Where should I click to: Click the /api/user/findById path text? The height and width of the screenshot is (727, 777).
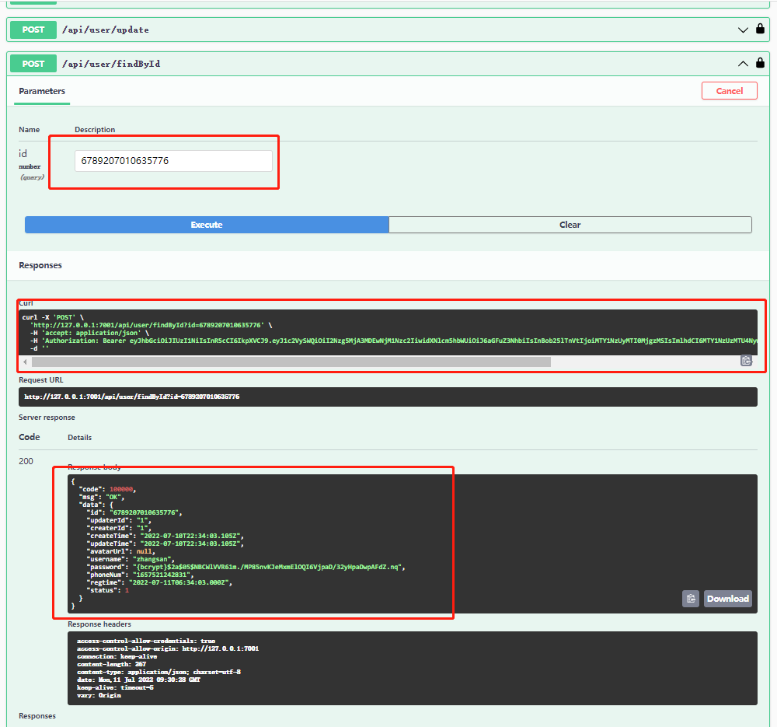pos(111,64)
